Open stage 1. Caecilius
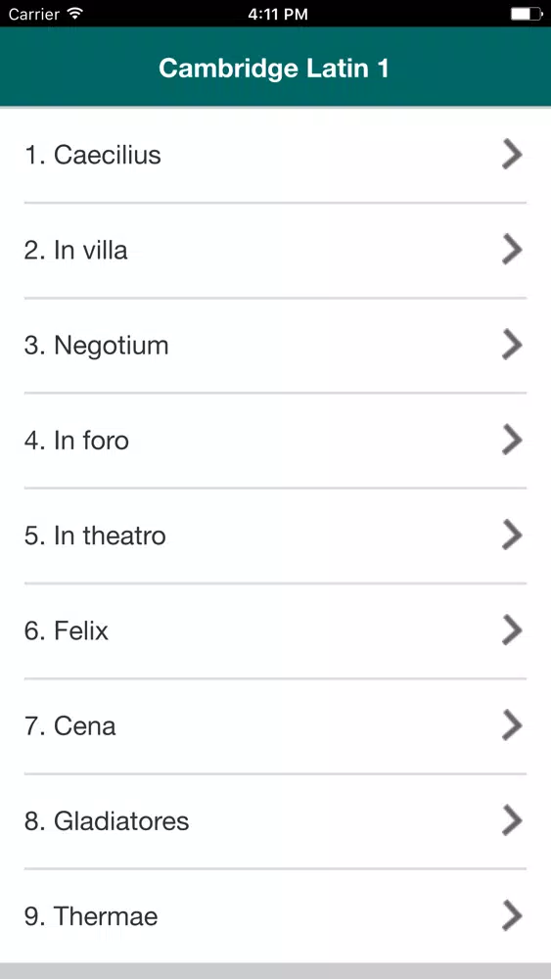 [275, 155]
